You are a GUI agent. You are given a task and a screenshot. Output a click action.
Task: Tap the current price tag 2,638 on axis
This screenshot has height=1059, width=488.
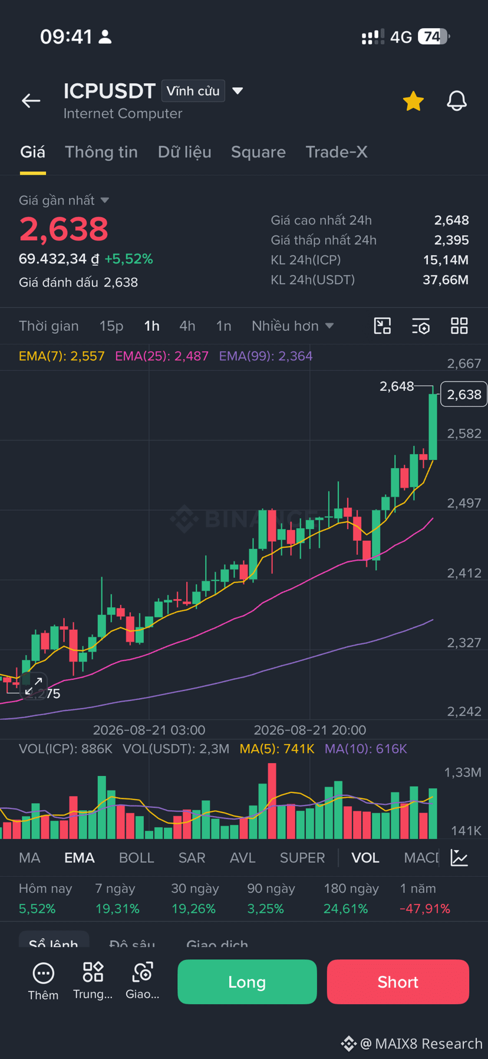coord(464,394)
